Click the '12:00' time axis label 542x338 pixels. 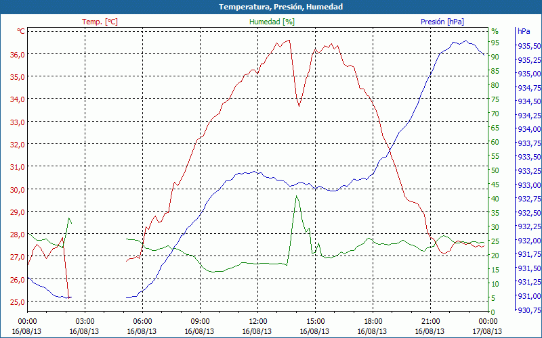pyautogui.click(x=257, y=322)
